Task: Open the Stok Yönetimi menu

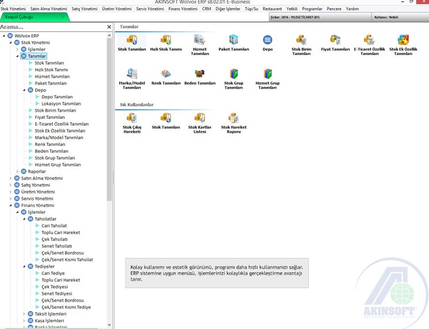Action: pos(13,9)
